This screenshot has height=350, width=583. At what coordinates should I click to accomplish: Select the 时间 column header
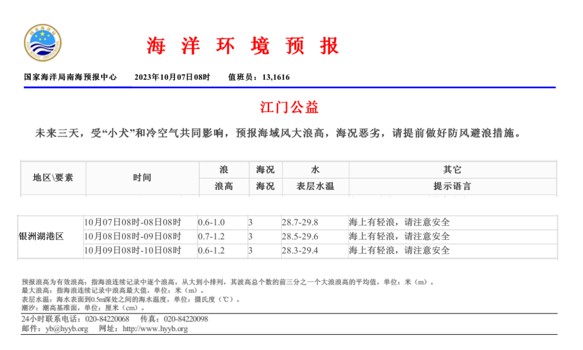tap(142, 178)
